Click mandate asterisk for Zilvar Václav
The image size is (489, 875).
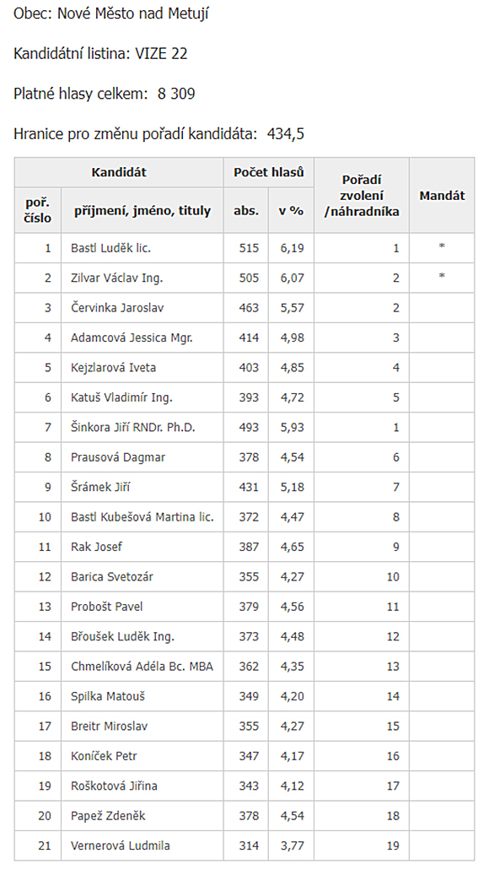442,277
